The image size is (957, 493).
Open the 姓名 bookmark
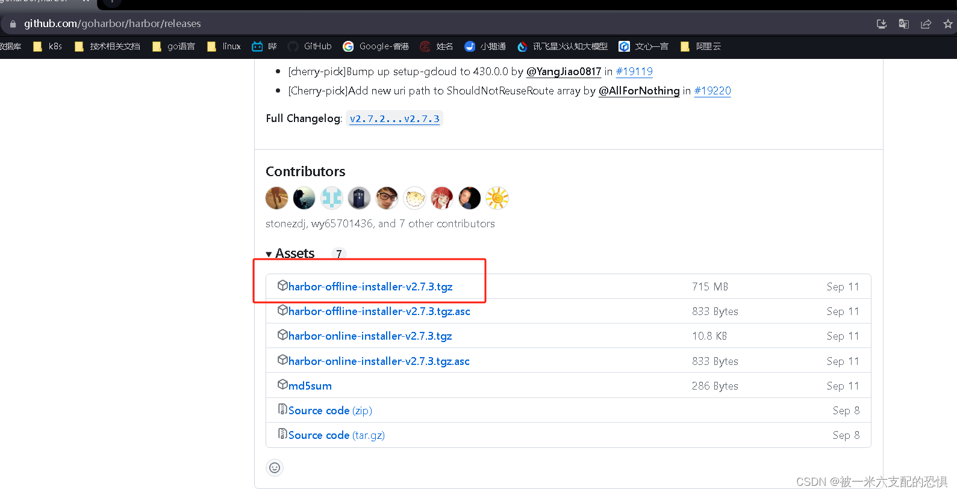click(x=437, y=46)
